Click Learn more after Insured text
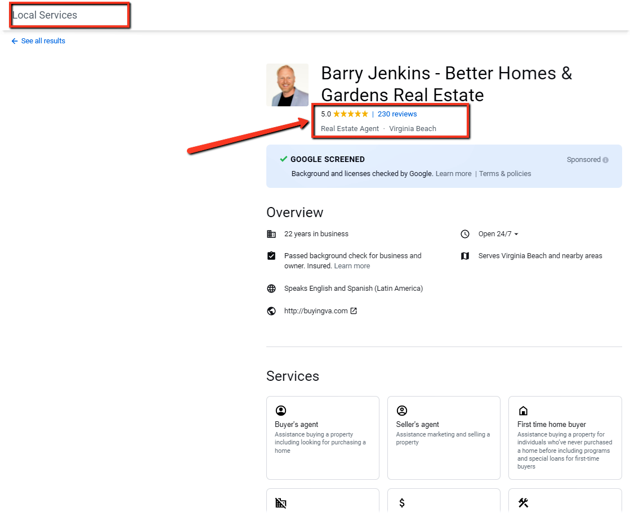This screenshot has height=513, width=630. tap(352, 266)
